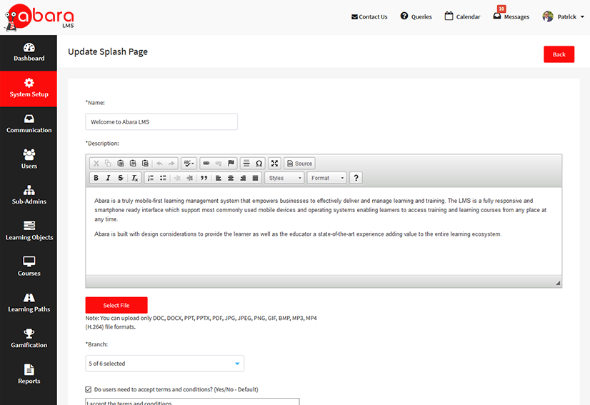Click the editor help question mark
Viewport: 590px width, 405px height.
(x=356, y=178)
